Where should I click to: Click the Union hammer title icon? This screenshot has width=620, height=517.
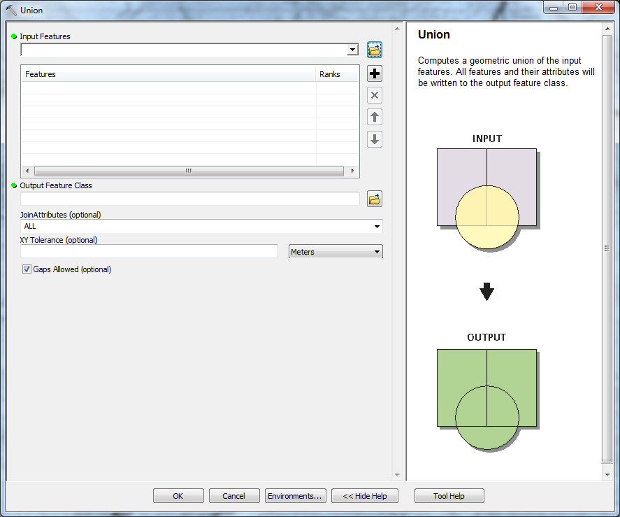tap(10, 10)
